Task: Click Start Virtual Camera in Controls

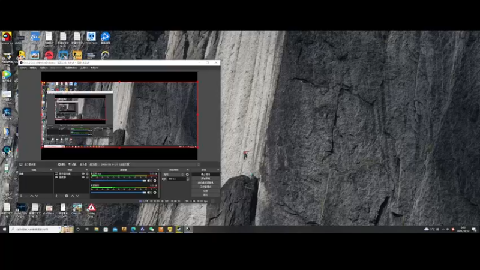Action: click(205, 182)
